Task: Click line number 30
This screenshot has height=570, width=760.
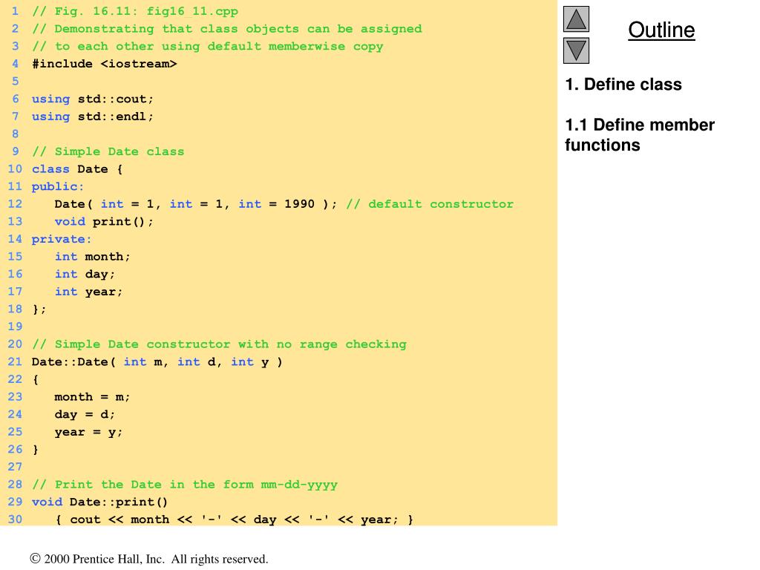Action: tap(15, 519)
